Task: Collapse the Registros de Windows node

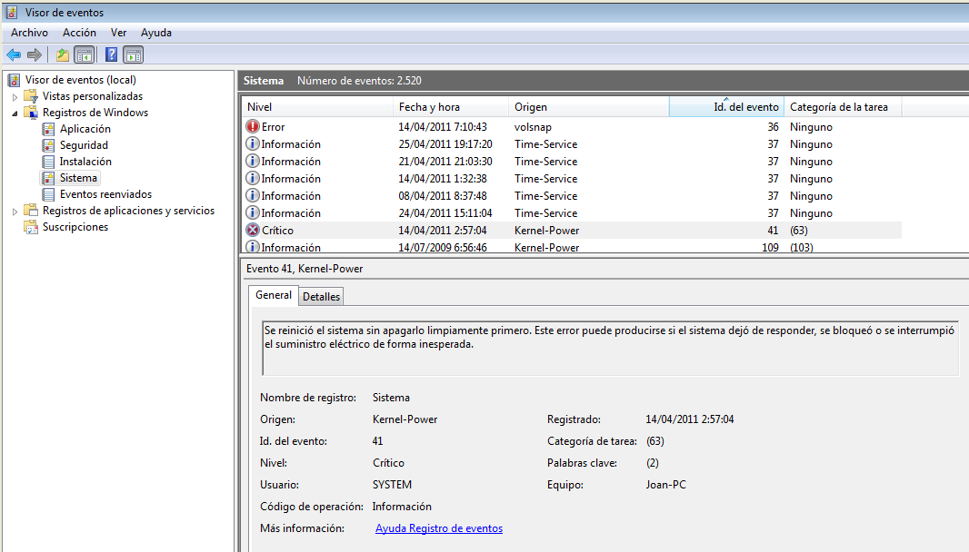Action: [15, 113]
